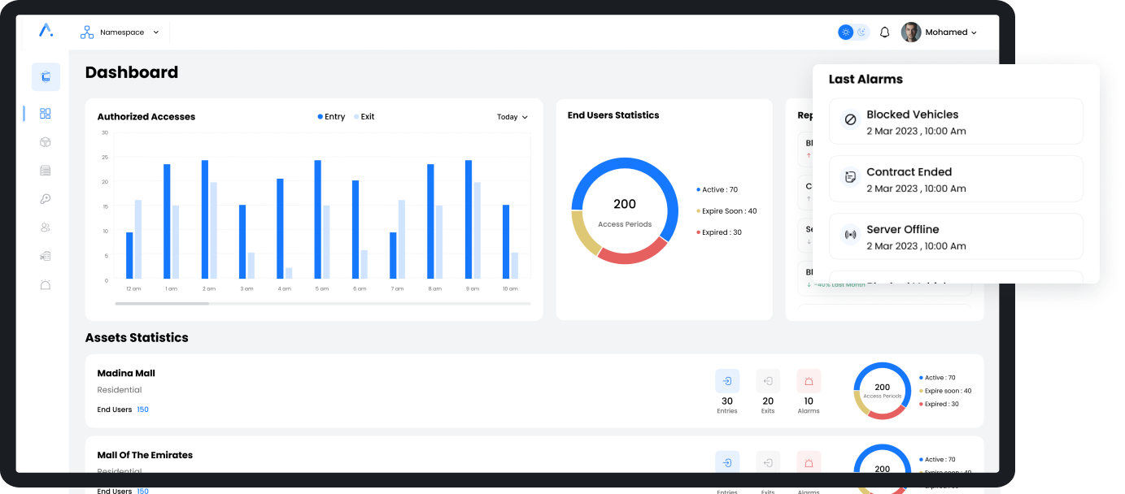This screenshot has width=1125, height=494.
Task: Open the Contract Ended alarm card
Action: 956,179
